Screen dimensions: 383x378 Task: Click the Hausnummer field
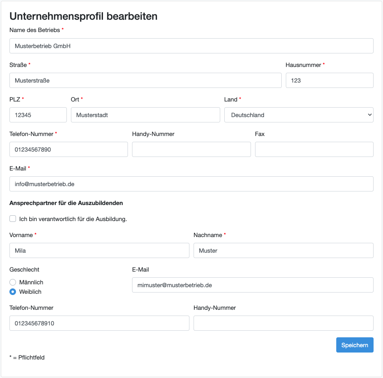(329, 81)
